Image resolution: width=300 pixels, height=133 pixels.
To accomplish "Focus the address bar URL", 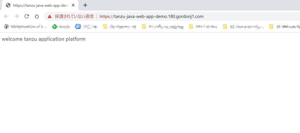I will click(x=151, y=16).
